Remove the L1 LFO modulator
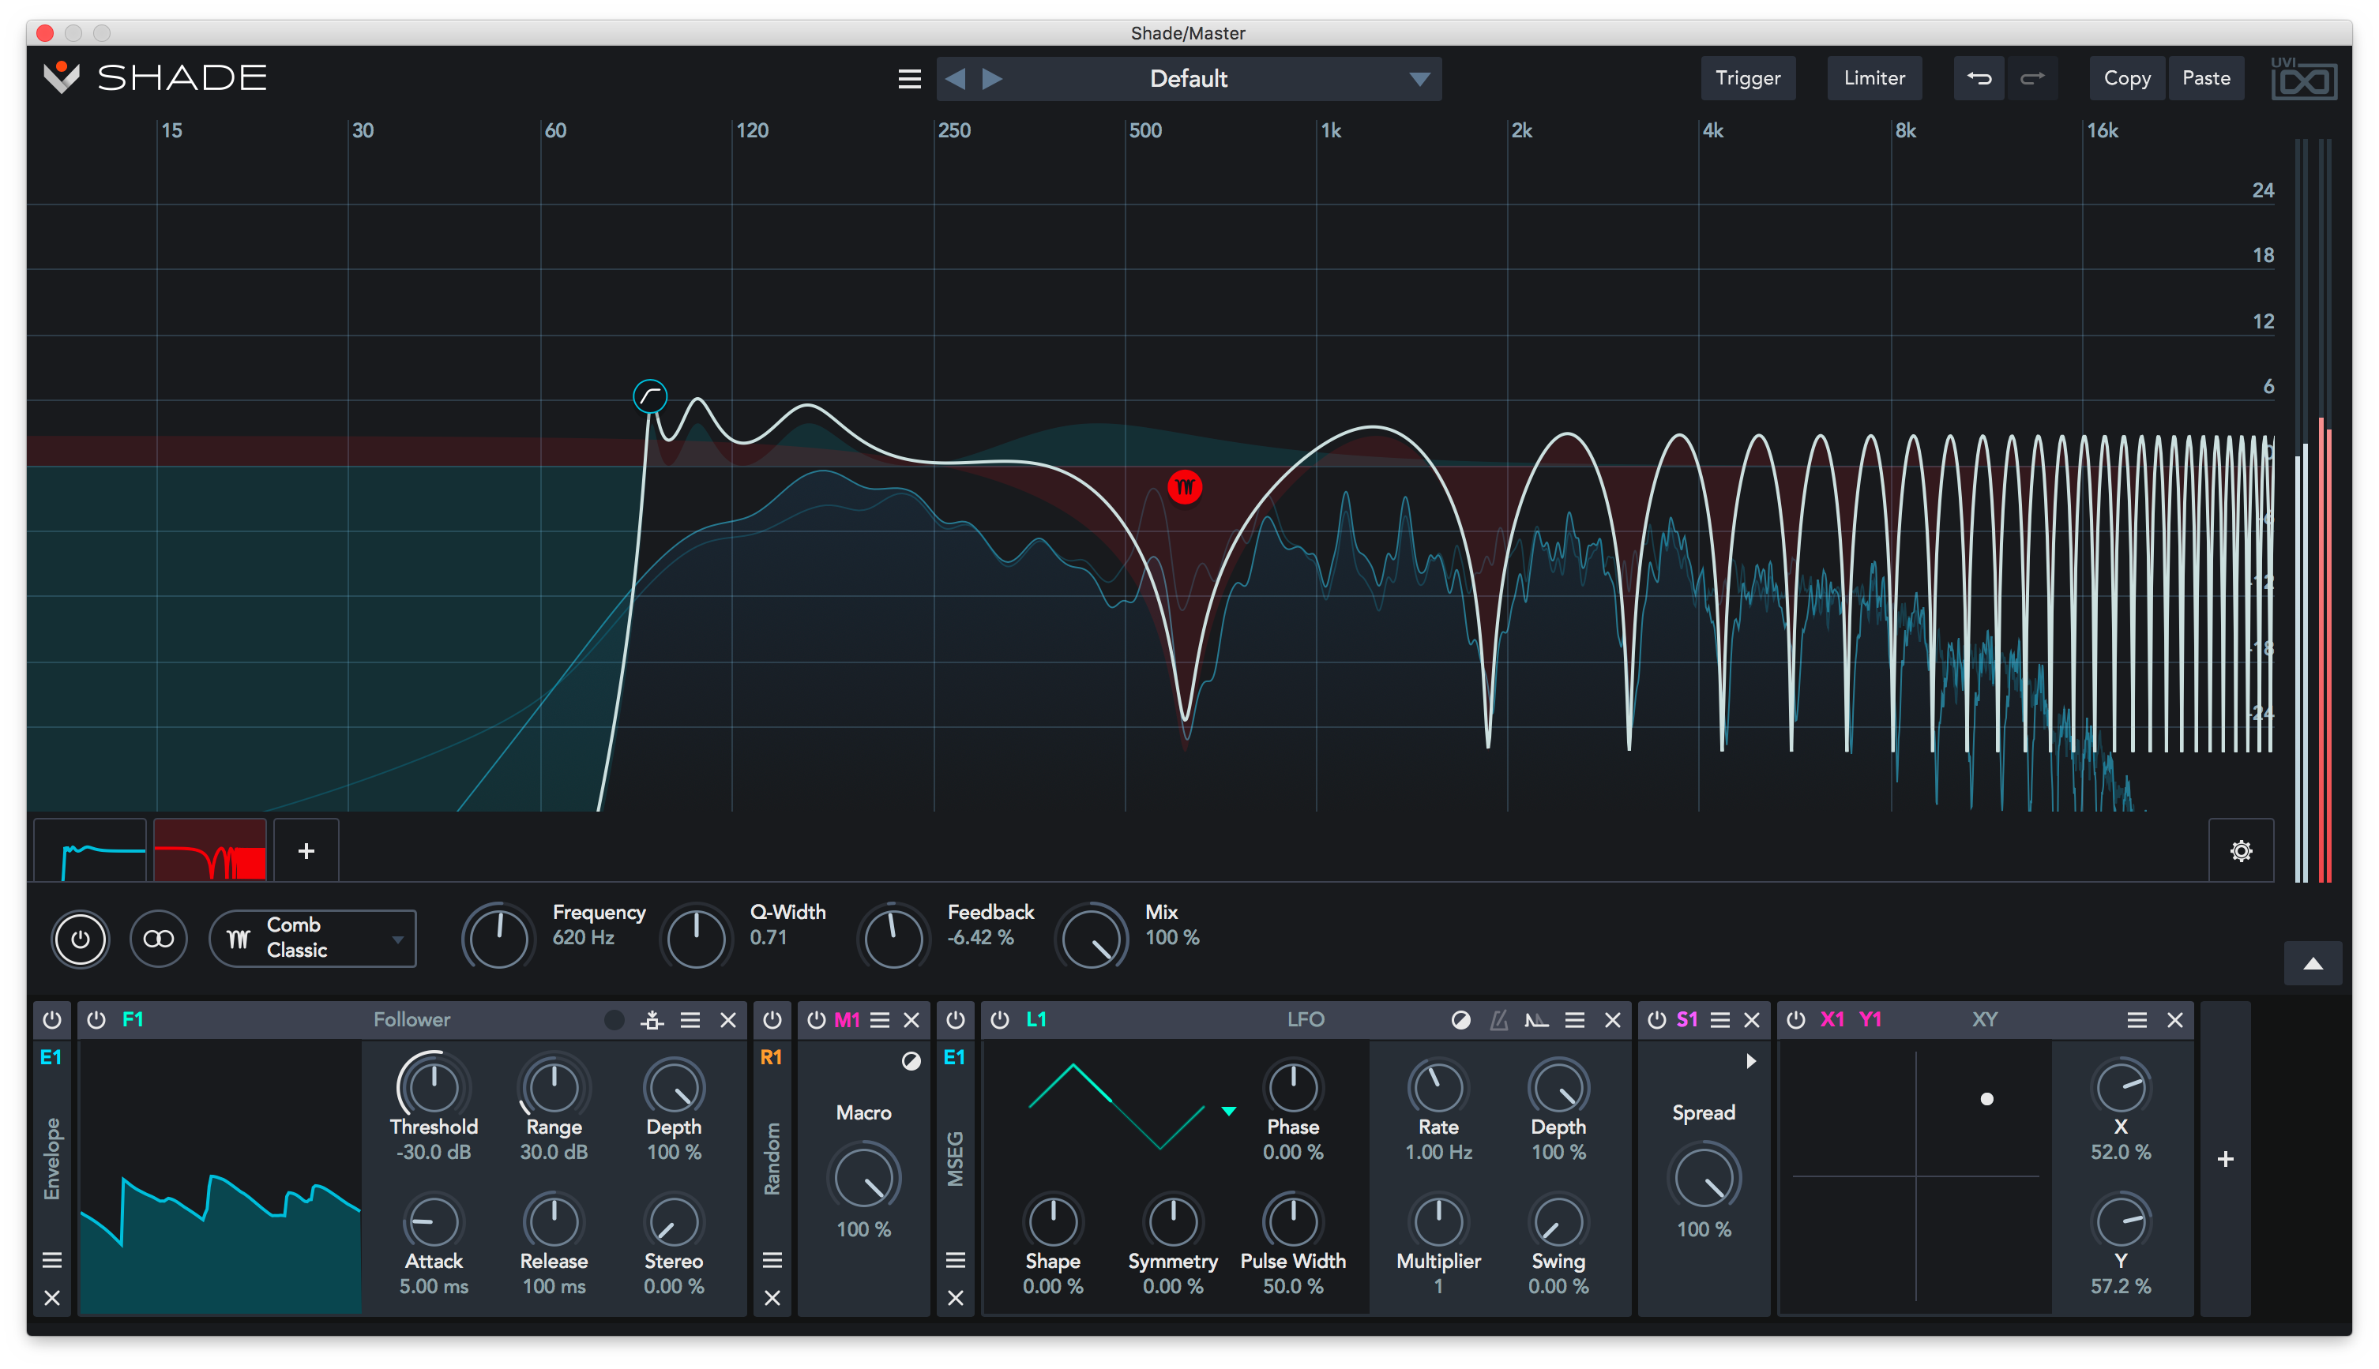This screenshot has height=1369, width=2379. tap(1612, 1020)
